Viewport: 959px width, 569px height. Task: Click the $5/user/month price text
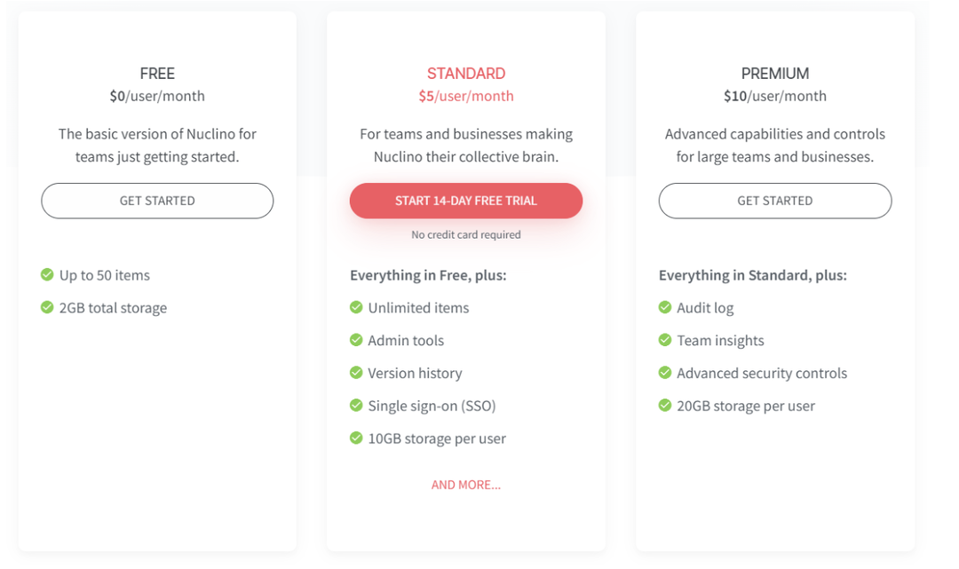point(466,96)
